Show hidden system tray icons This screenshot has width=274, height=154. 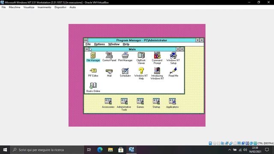tap(229, 150)
